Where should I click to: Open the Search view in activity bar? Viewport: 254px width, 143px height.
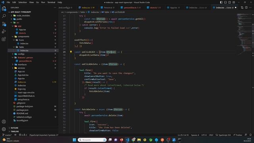[x=4, y=16]
